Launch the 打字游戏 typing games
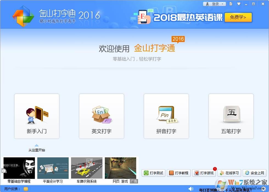This screenshot has width=269, height=192. coord(204,173)
